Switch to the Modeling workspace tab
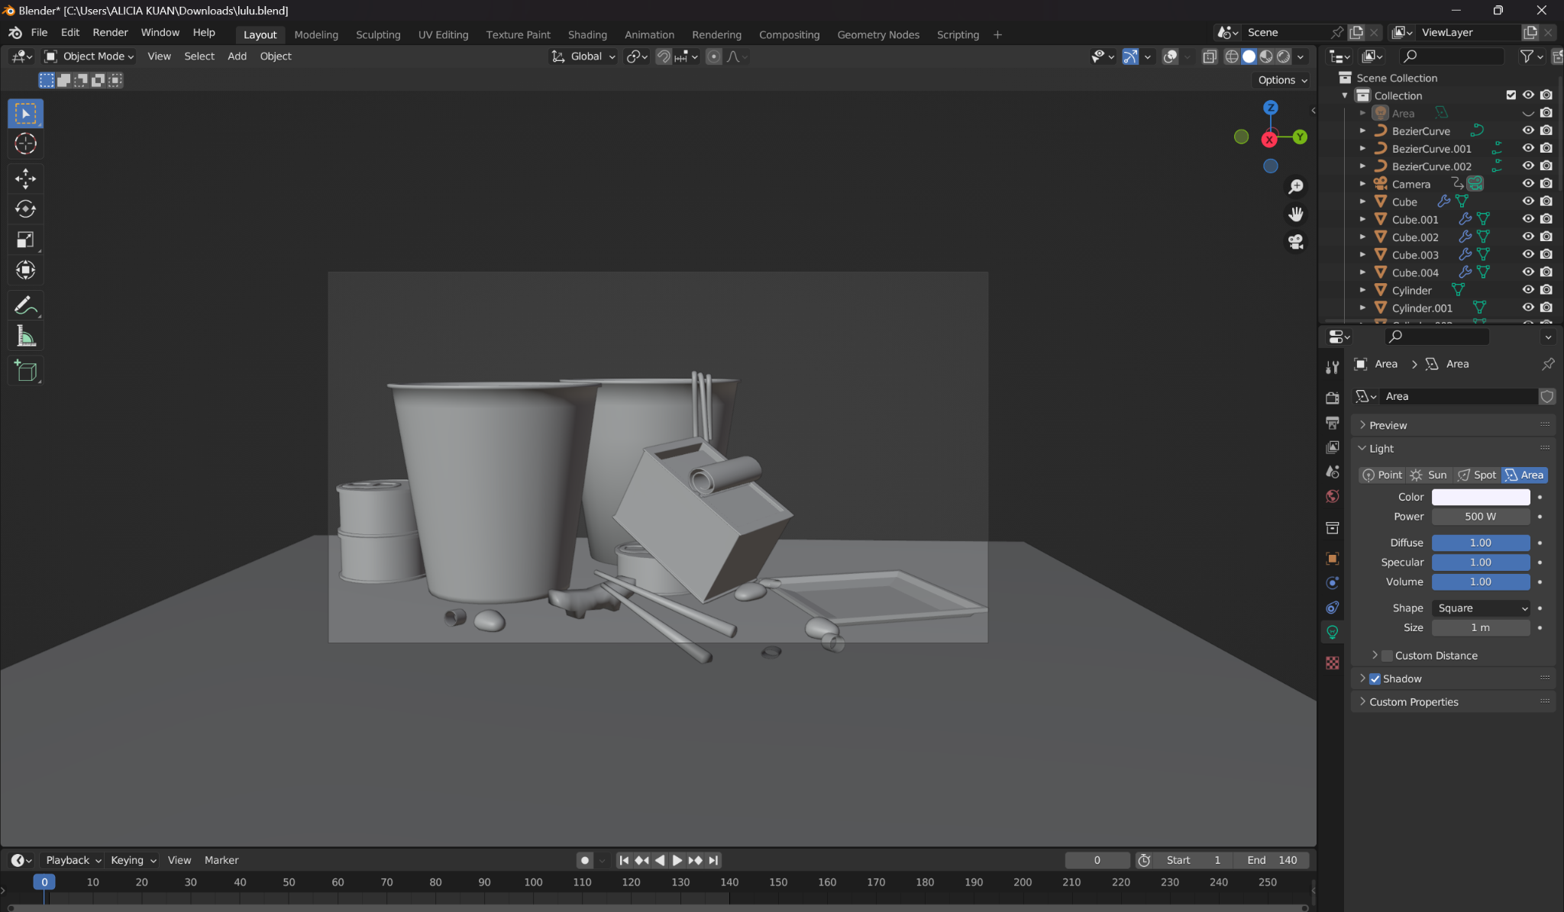1564x912 pixels. click(316, 35)
